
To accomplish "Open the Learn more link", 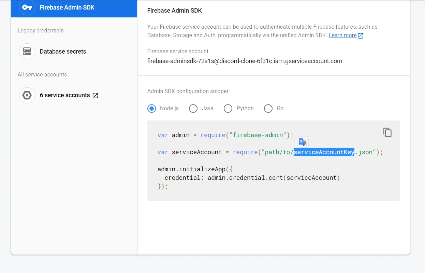I will 342,35.
